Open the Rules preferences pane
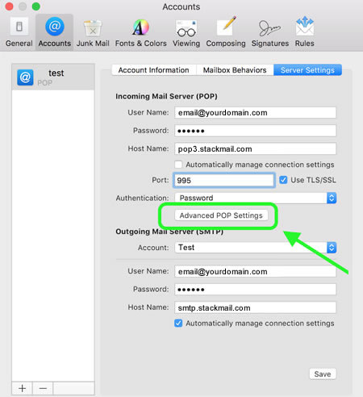 (304, 32)
